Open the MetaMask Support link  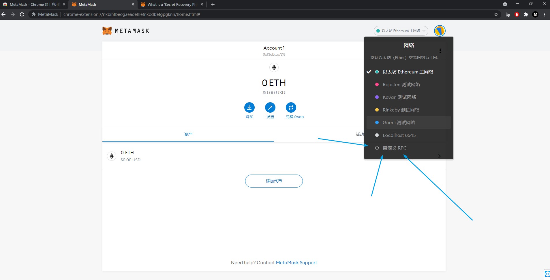point(296,263)
